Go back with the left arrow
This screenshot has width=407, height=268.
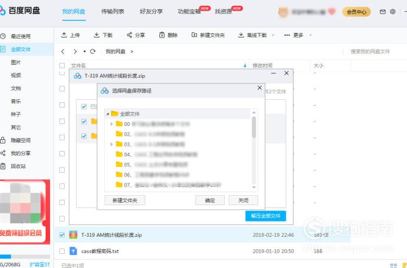point(63,51)
